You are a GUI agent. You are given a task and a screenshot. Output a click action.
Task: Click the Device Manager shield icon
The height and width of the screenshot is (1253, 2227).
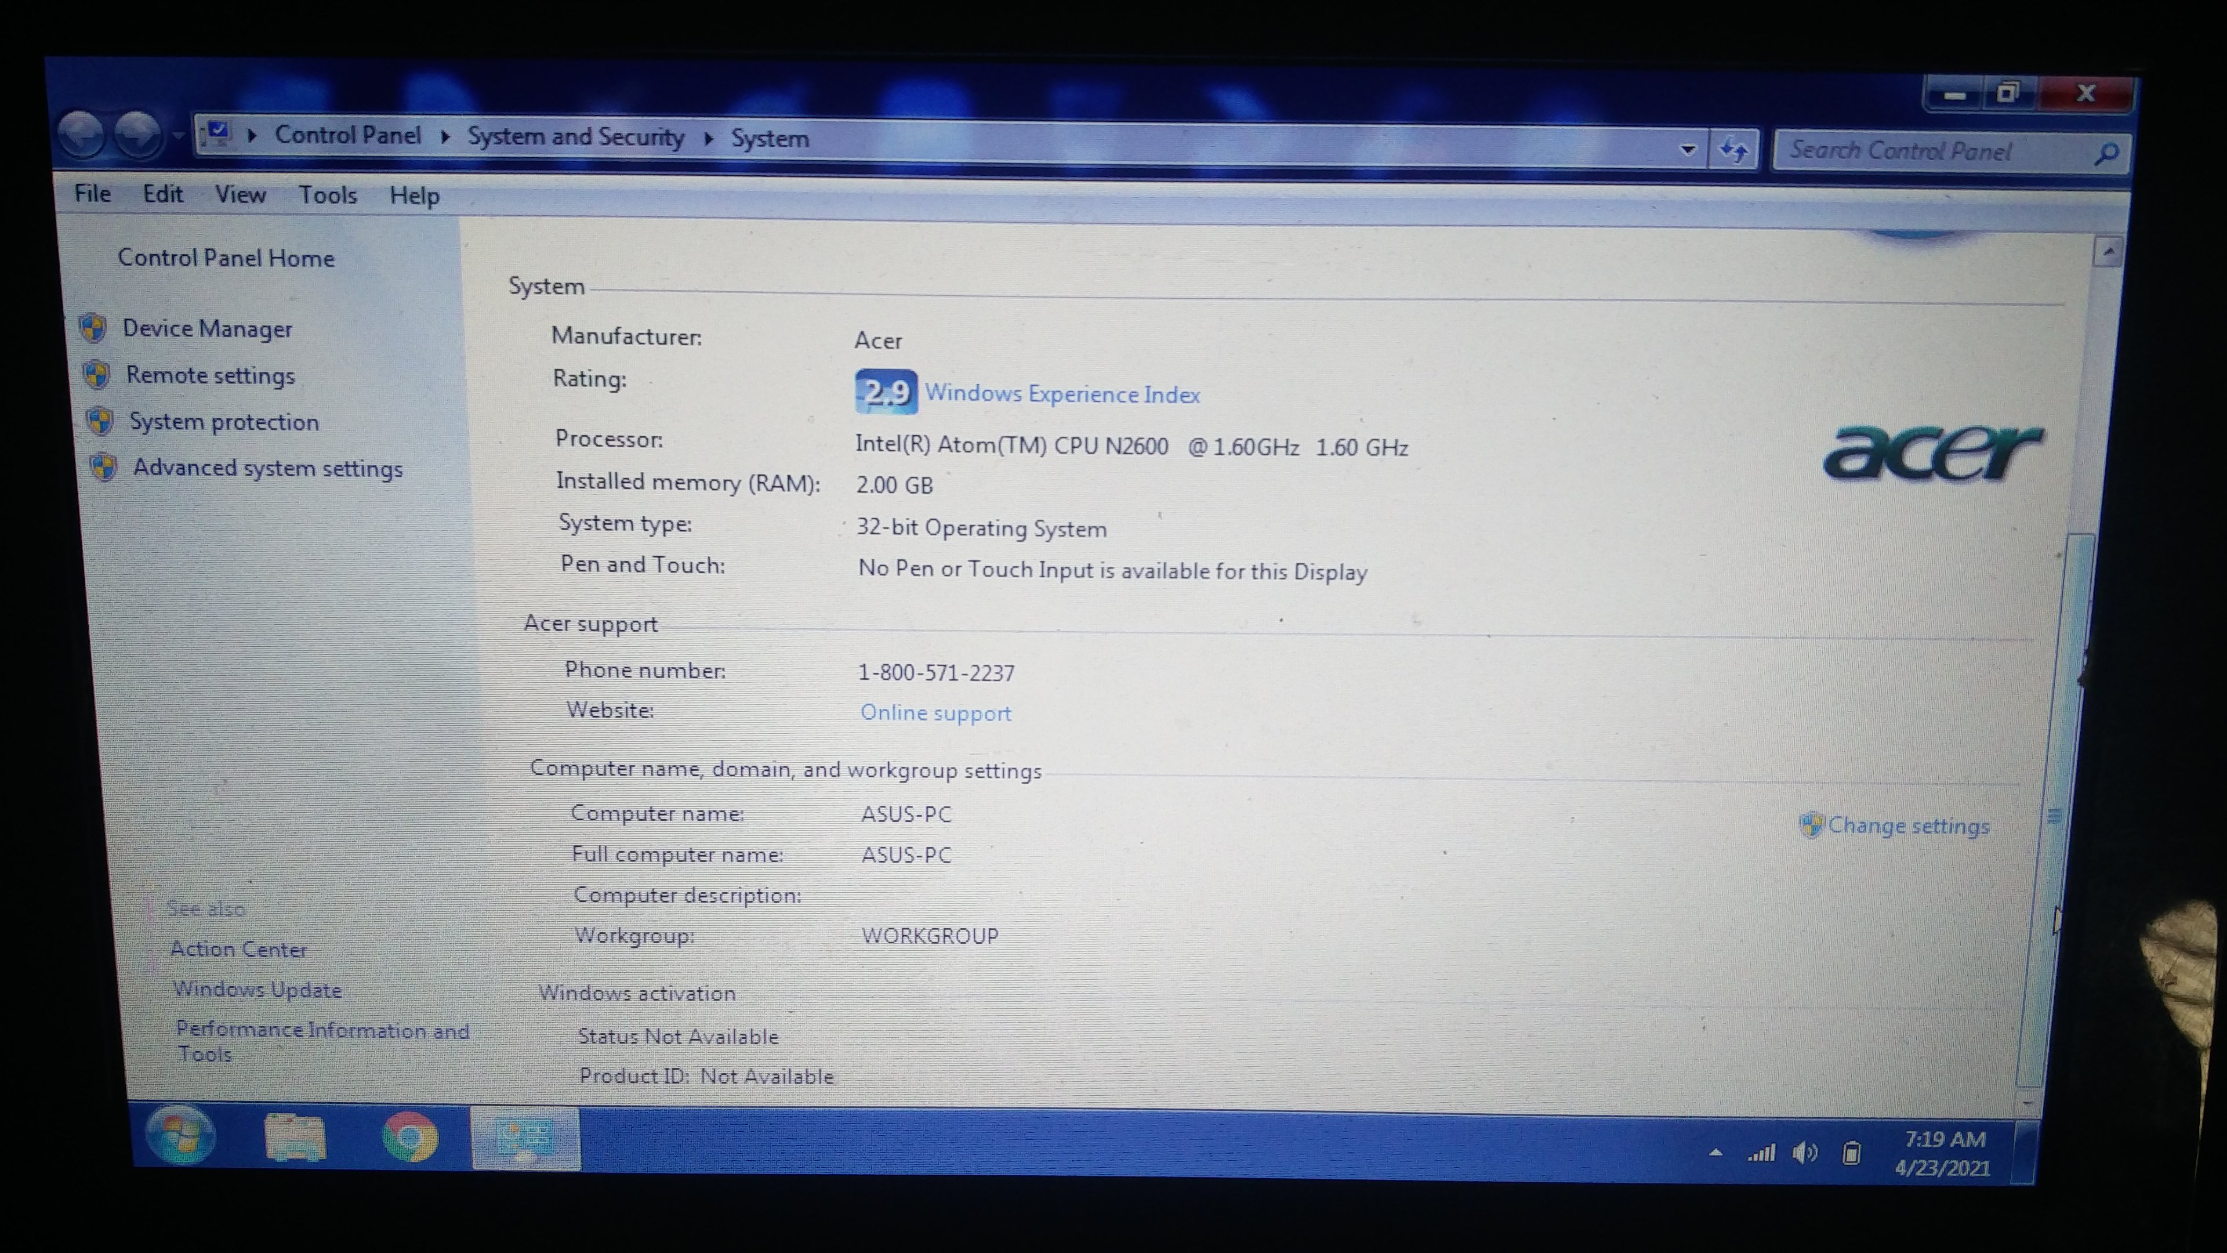pyautogui.click(x=93, y=328)
